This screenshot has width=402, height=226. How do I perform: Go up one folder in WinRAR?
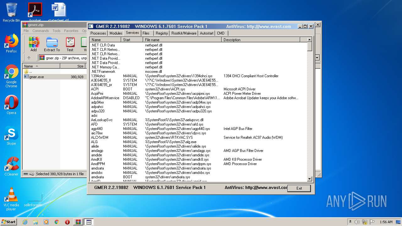(x=29, y=58)
